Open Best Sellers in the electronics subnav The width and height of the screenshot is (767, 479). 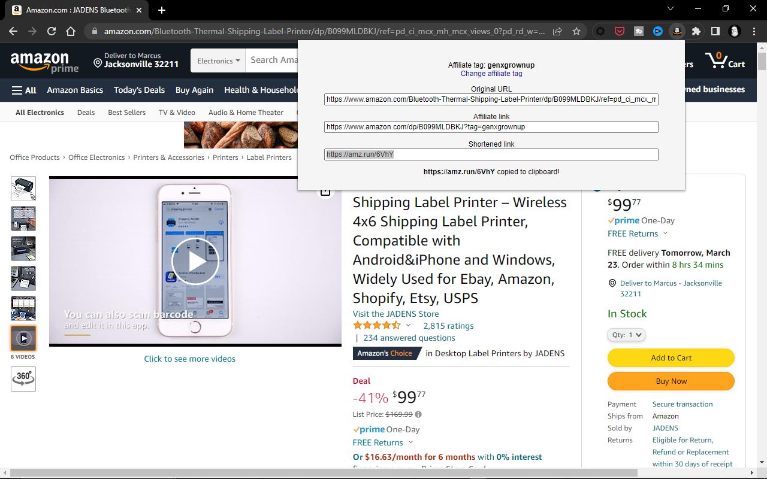126,112
